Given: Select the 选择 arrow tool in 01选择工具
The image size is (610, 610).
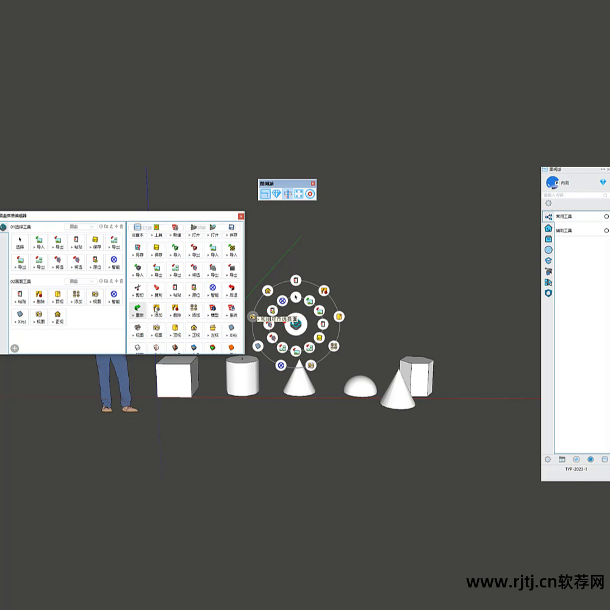Looking at the screenshot, I should [20, 240].
